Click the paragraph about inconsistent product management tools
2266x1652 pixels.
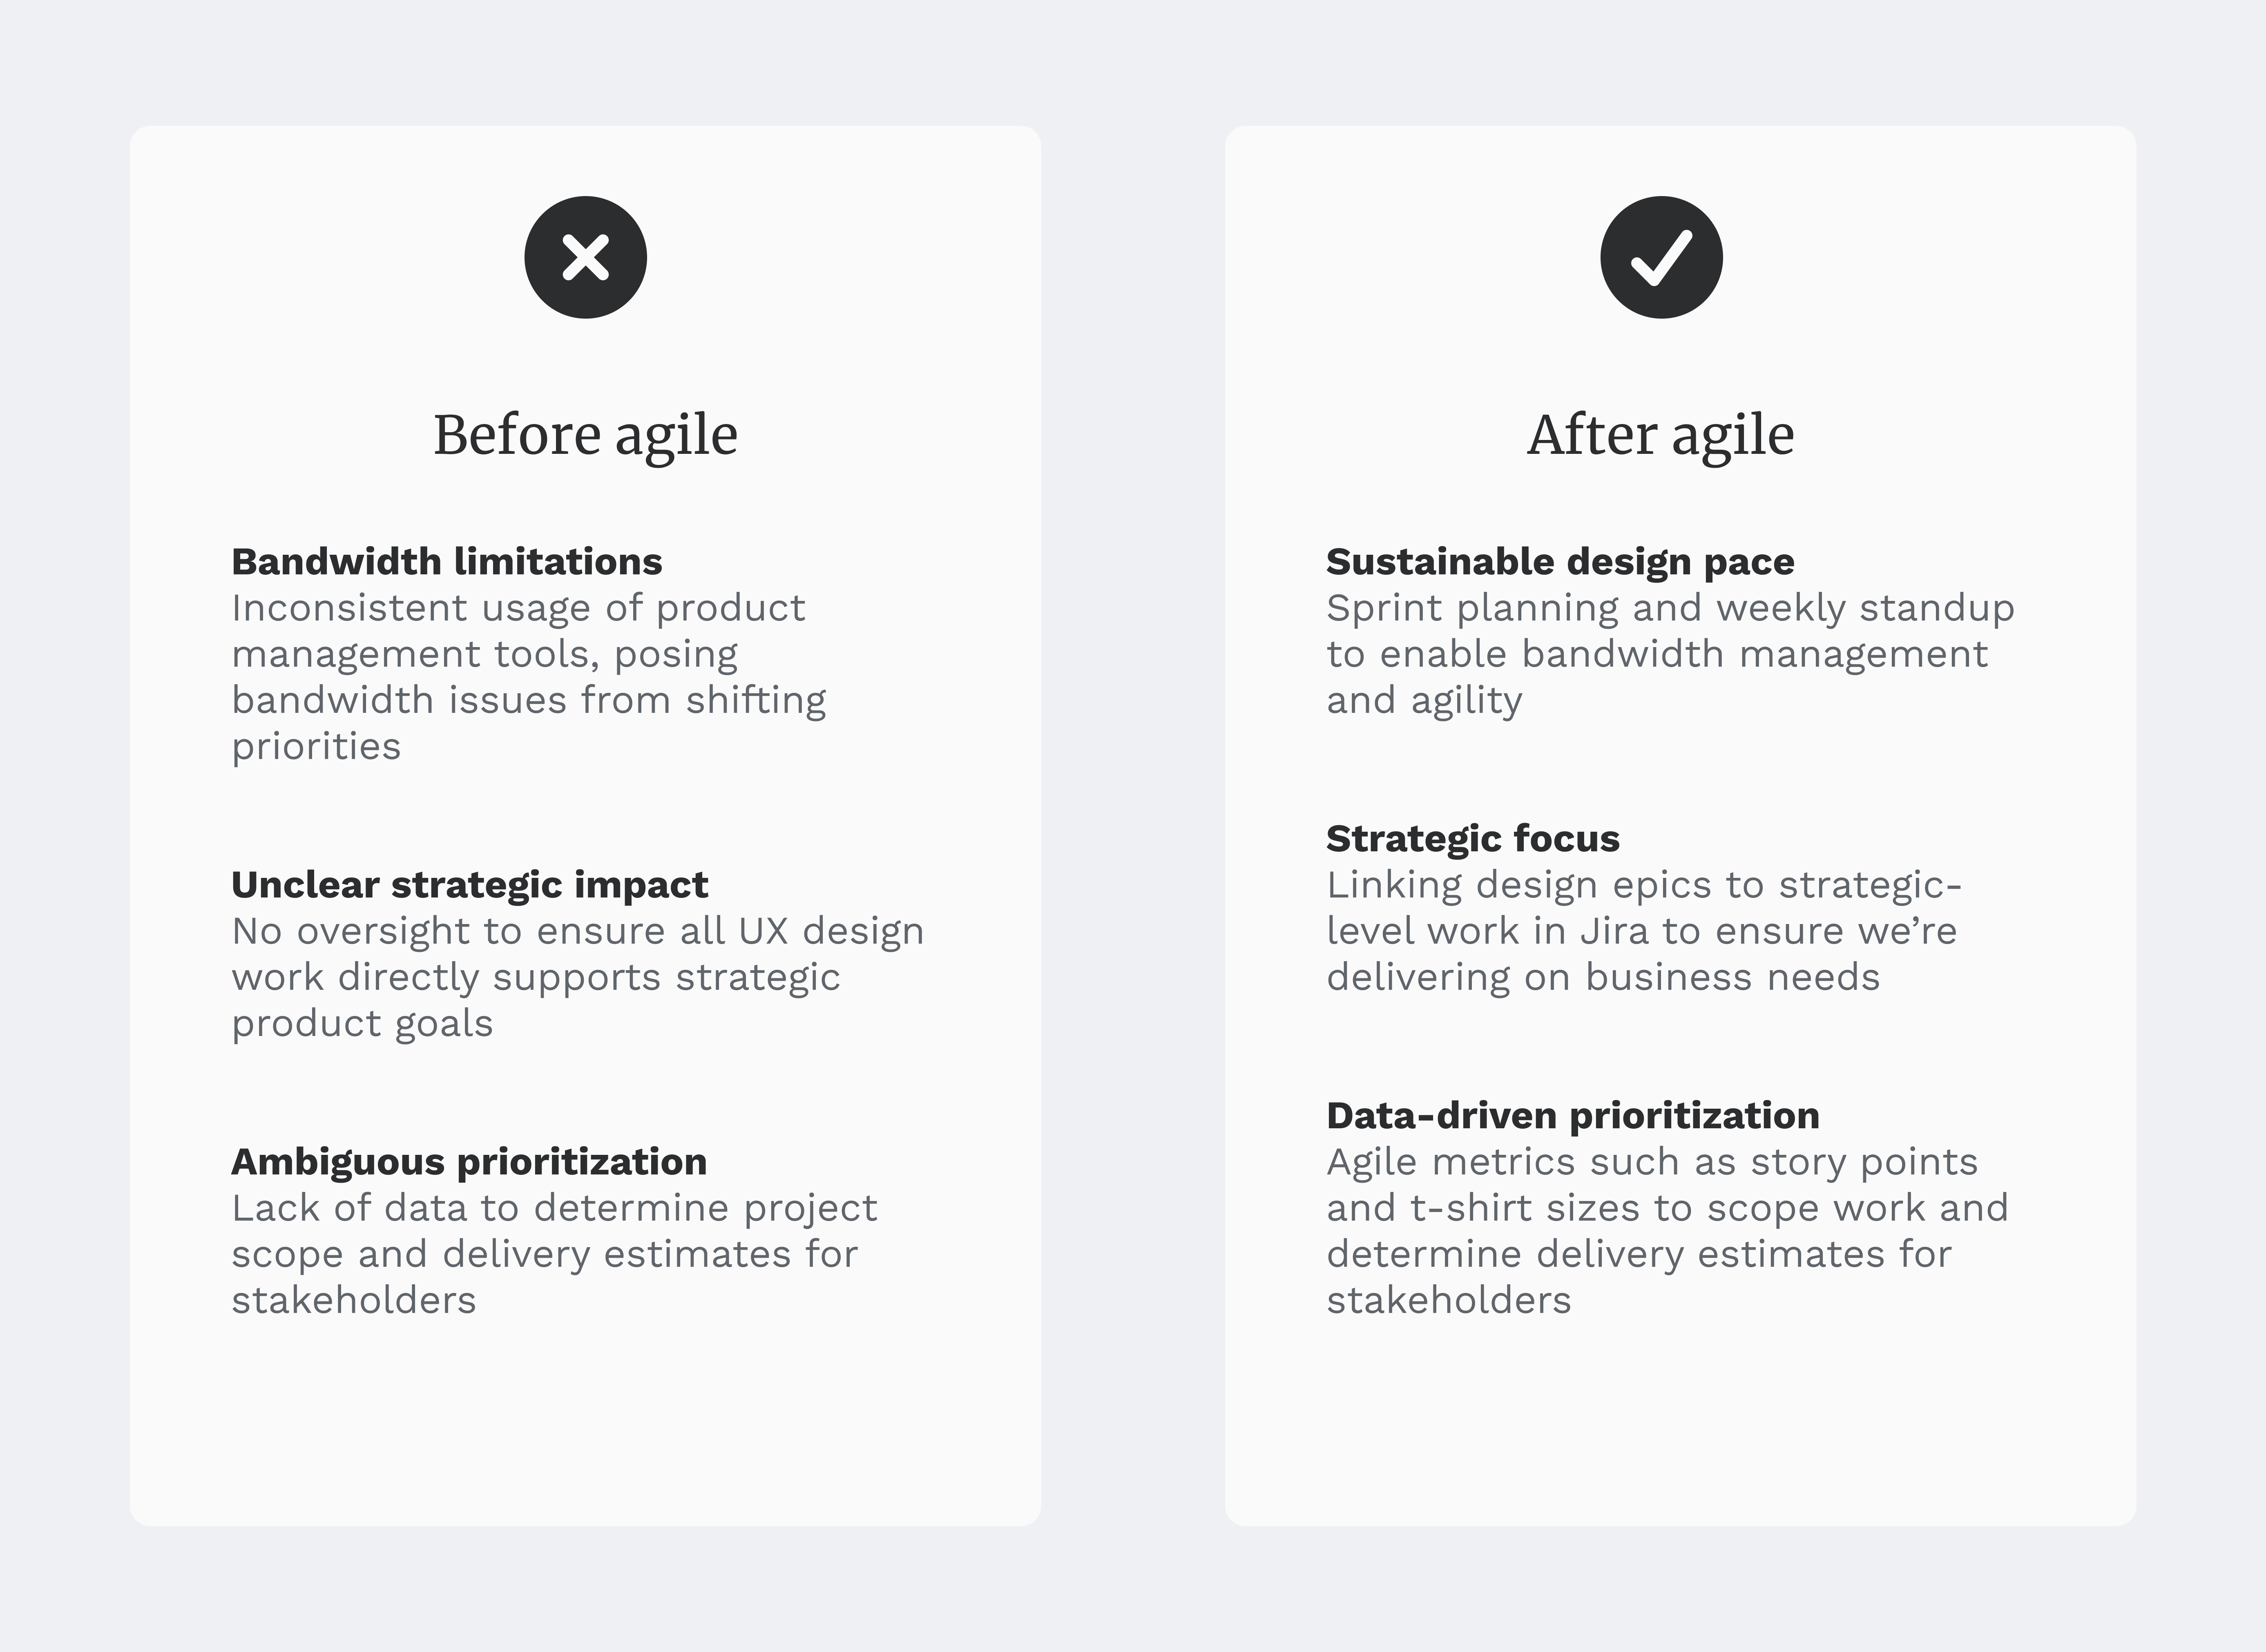(x=528, y=677)
